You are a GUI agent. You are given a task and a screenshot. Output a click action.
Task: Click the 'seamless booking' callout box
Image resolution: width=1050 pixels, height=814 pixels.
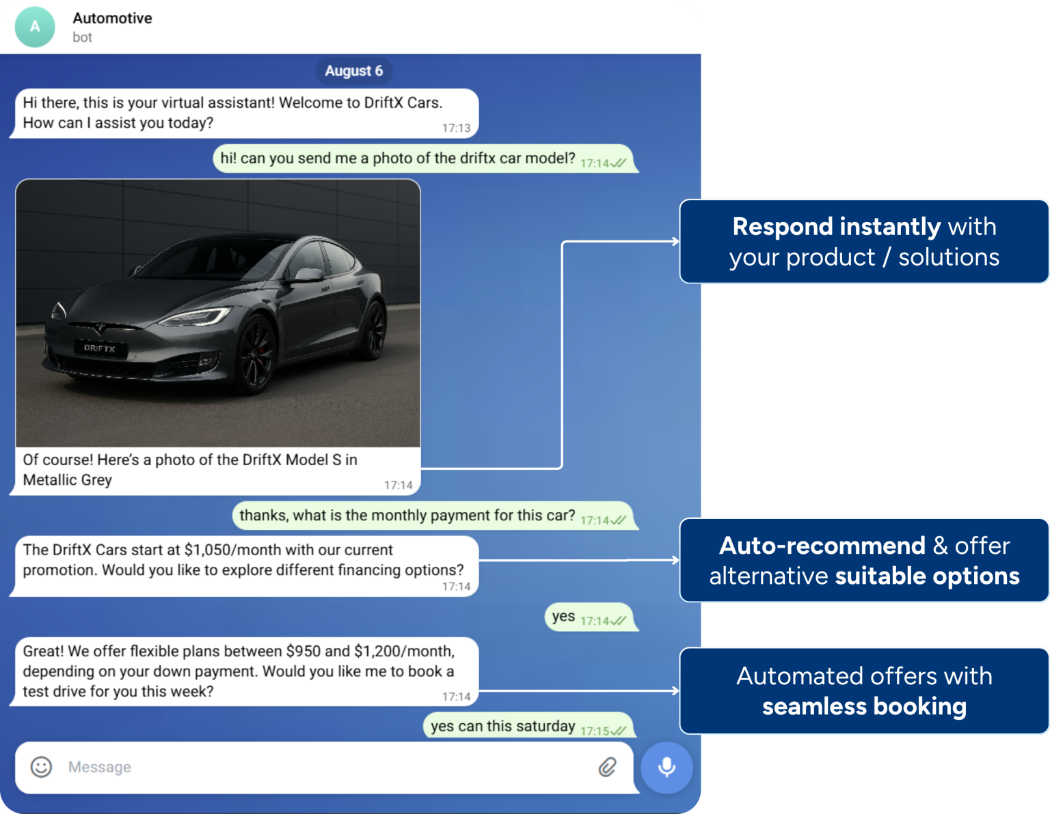(x=864, y=691)
